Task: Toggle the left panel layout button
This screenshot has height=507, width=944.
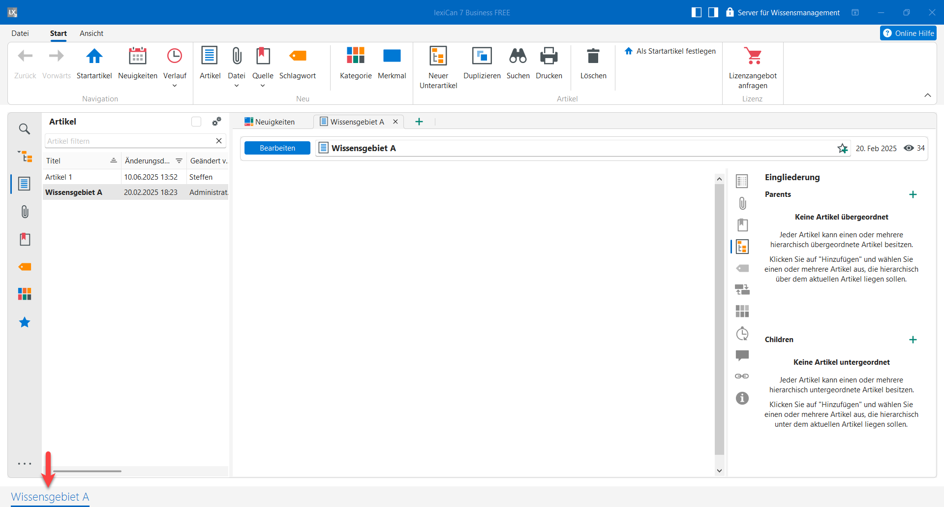Action: tap(696, 12)
